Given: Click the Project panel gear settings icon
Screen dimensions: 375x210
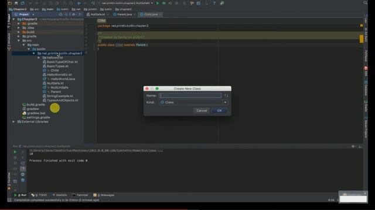Looking at the screenshot, I should pyautogui.click(x=74, y=15).
